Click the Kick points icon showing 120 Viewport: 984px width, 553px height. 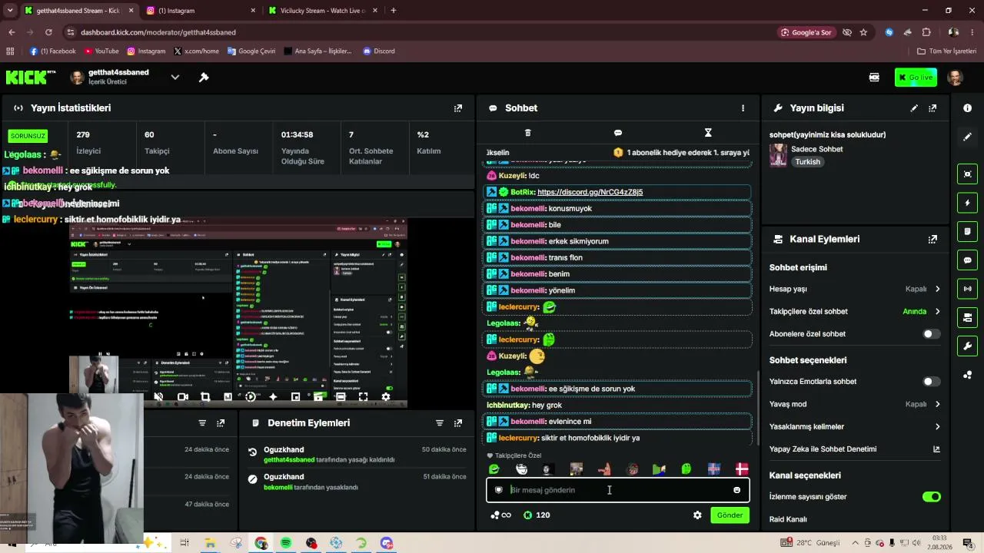coord(527,515)
